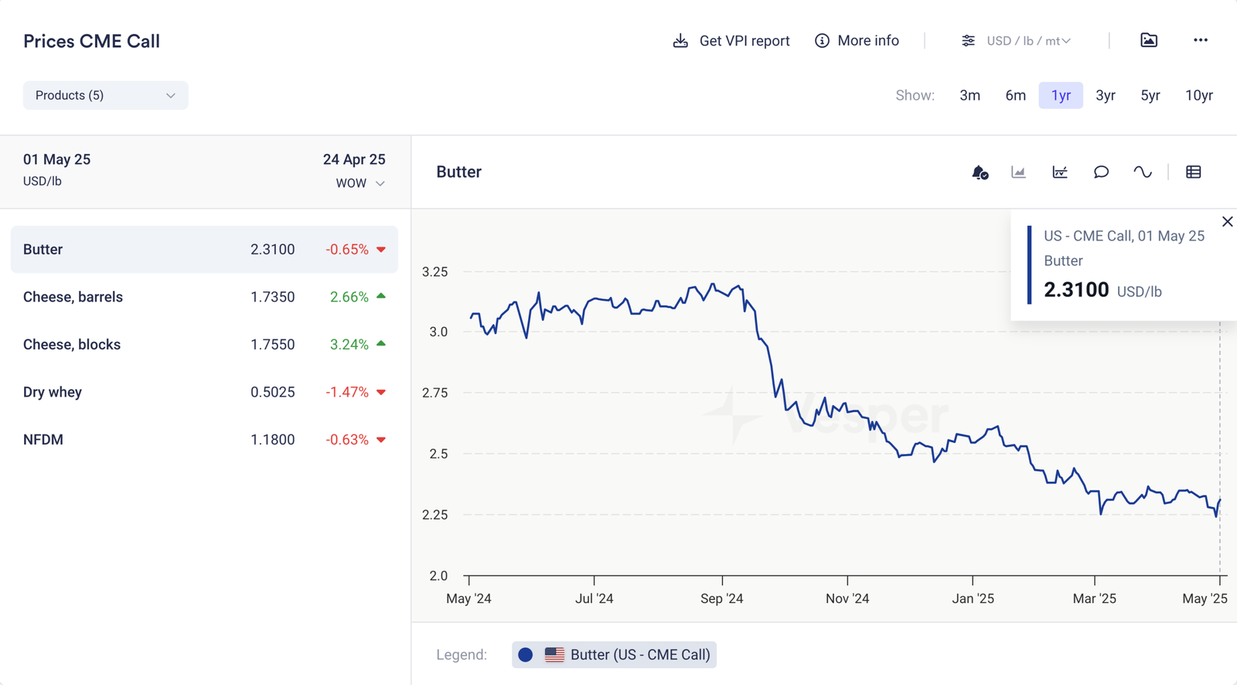Switch to table view icon
The height and width of the screenshot is (685, 1237).
tap(1193, 172)
